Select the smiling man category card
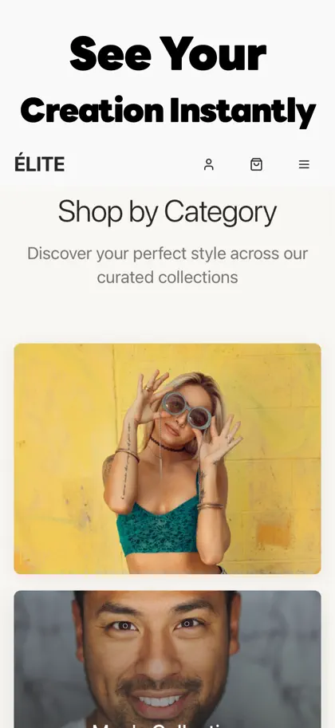This screenshot has height=728, width=335. (x=167, y=659)
